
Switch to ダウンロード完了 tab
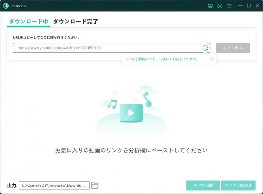click(x=76, y=21)
